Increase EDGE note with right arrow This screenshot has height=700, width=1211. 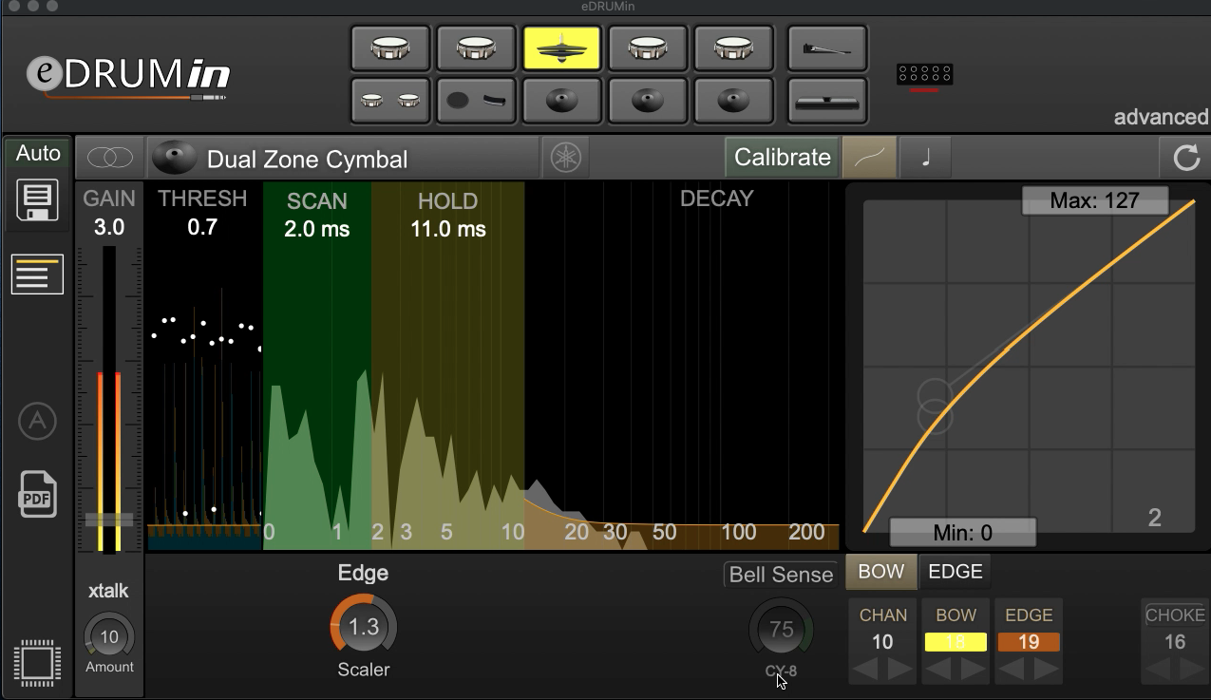pyautogui.click(x=1046, y=670)
